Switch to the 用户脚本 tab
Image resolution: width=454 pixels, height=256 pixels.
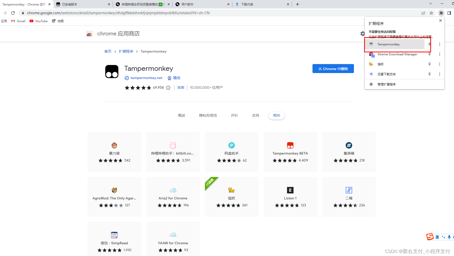tap(202, 4)
